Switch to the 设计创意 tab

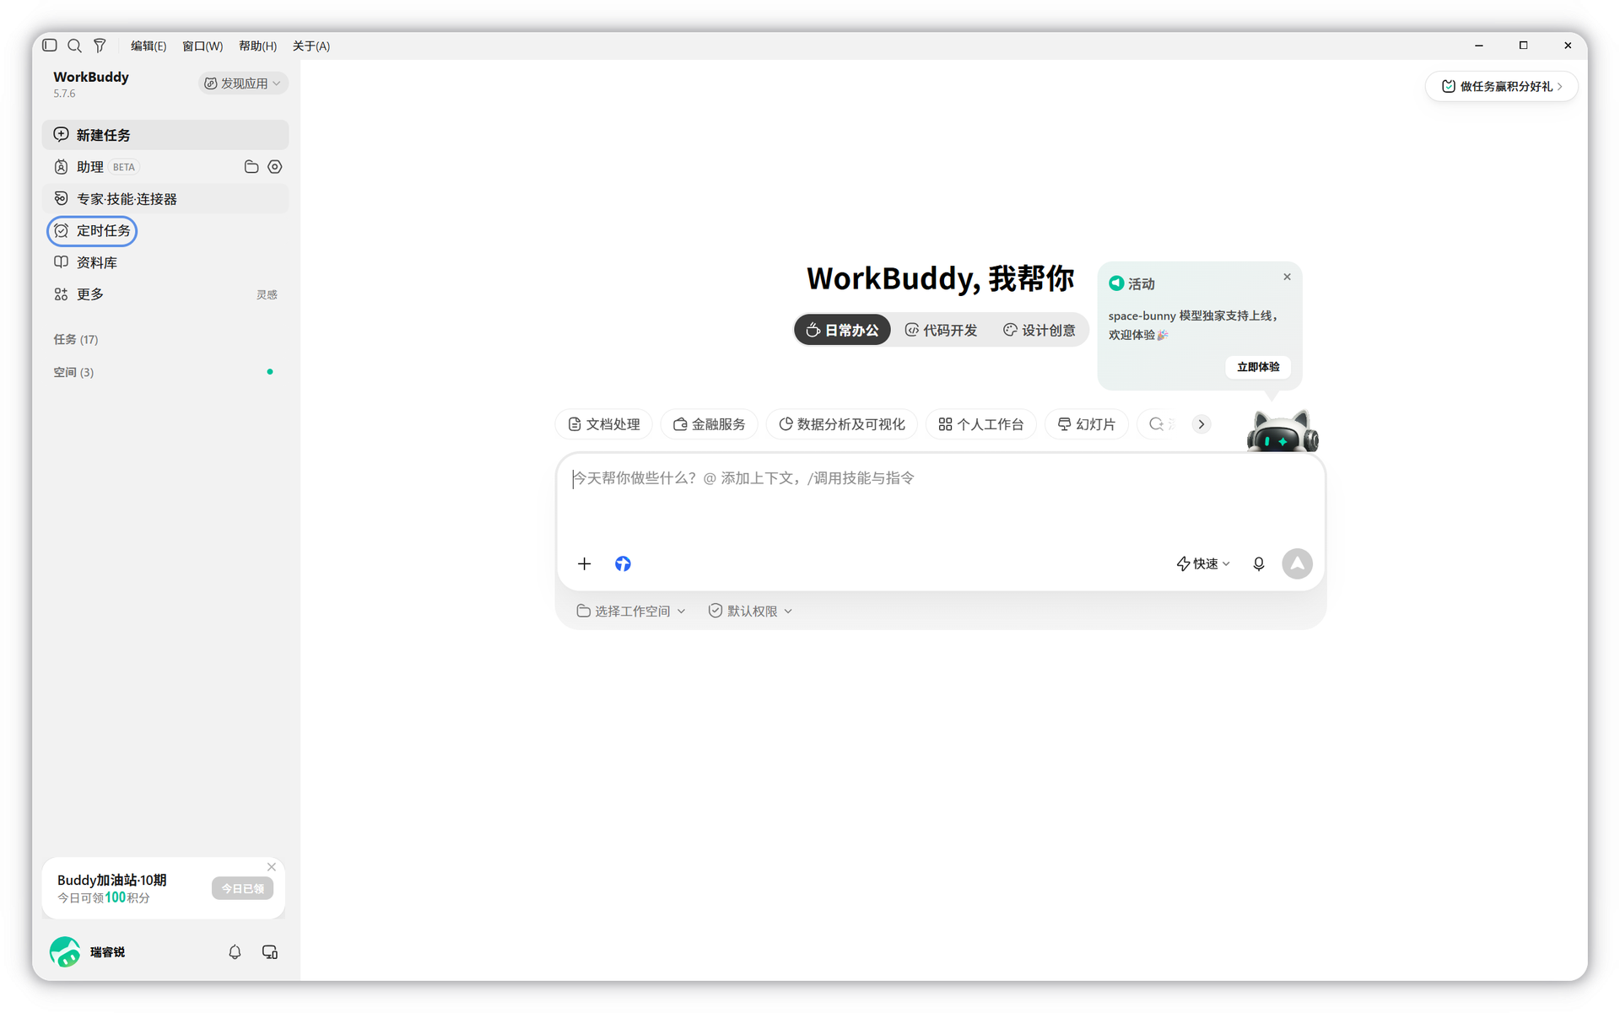coord(1039,330)
